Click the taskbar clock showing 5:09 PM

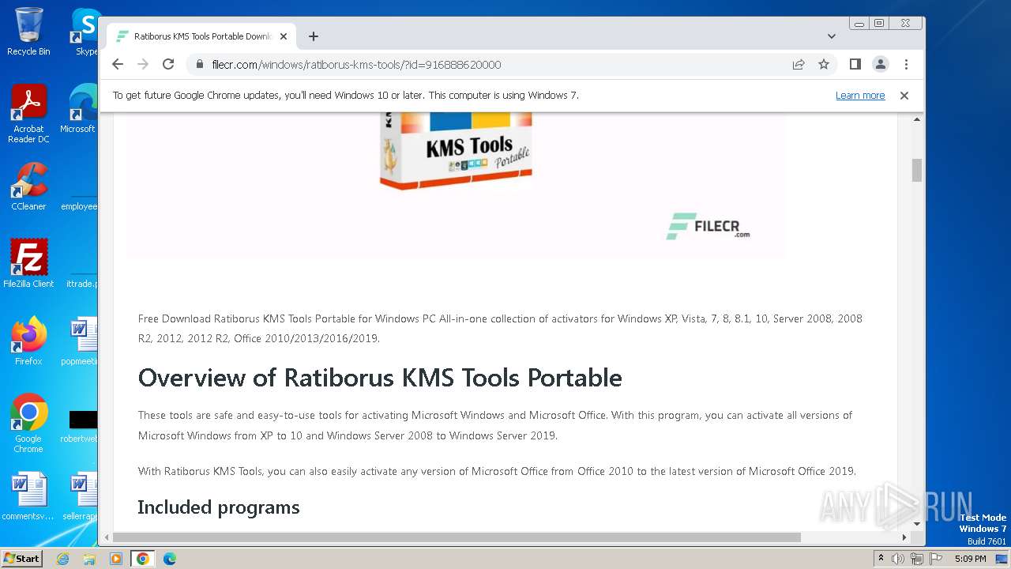[x=970, y=559]
